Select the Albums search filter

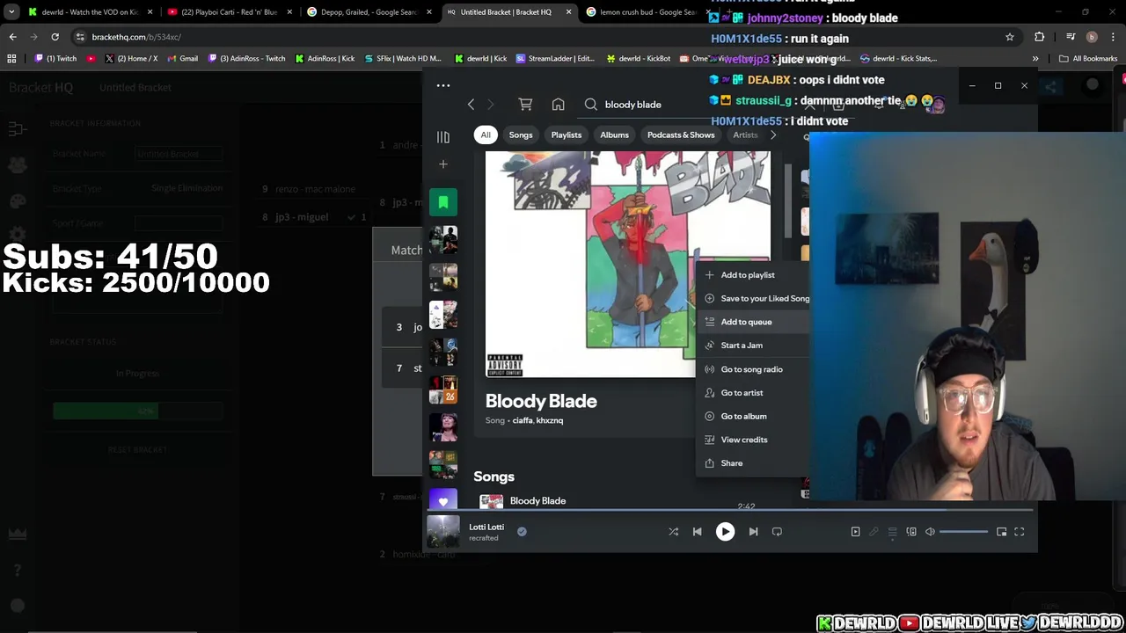(x=614, y=135)
